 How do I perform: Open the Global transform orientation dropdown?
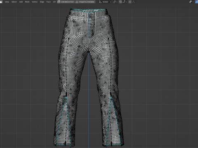click(x=105, y=2)
